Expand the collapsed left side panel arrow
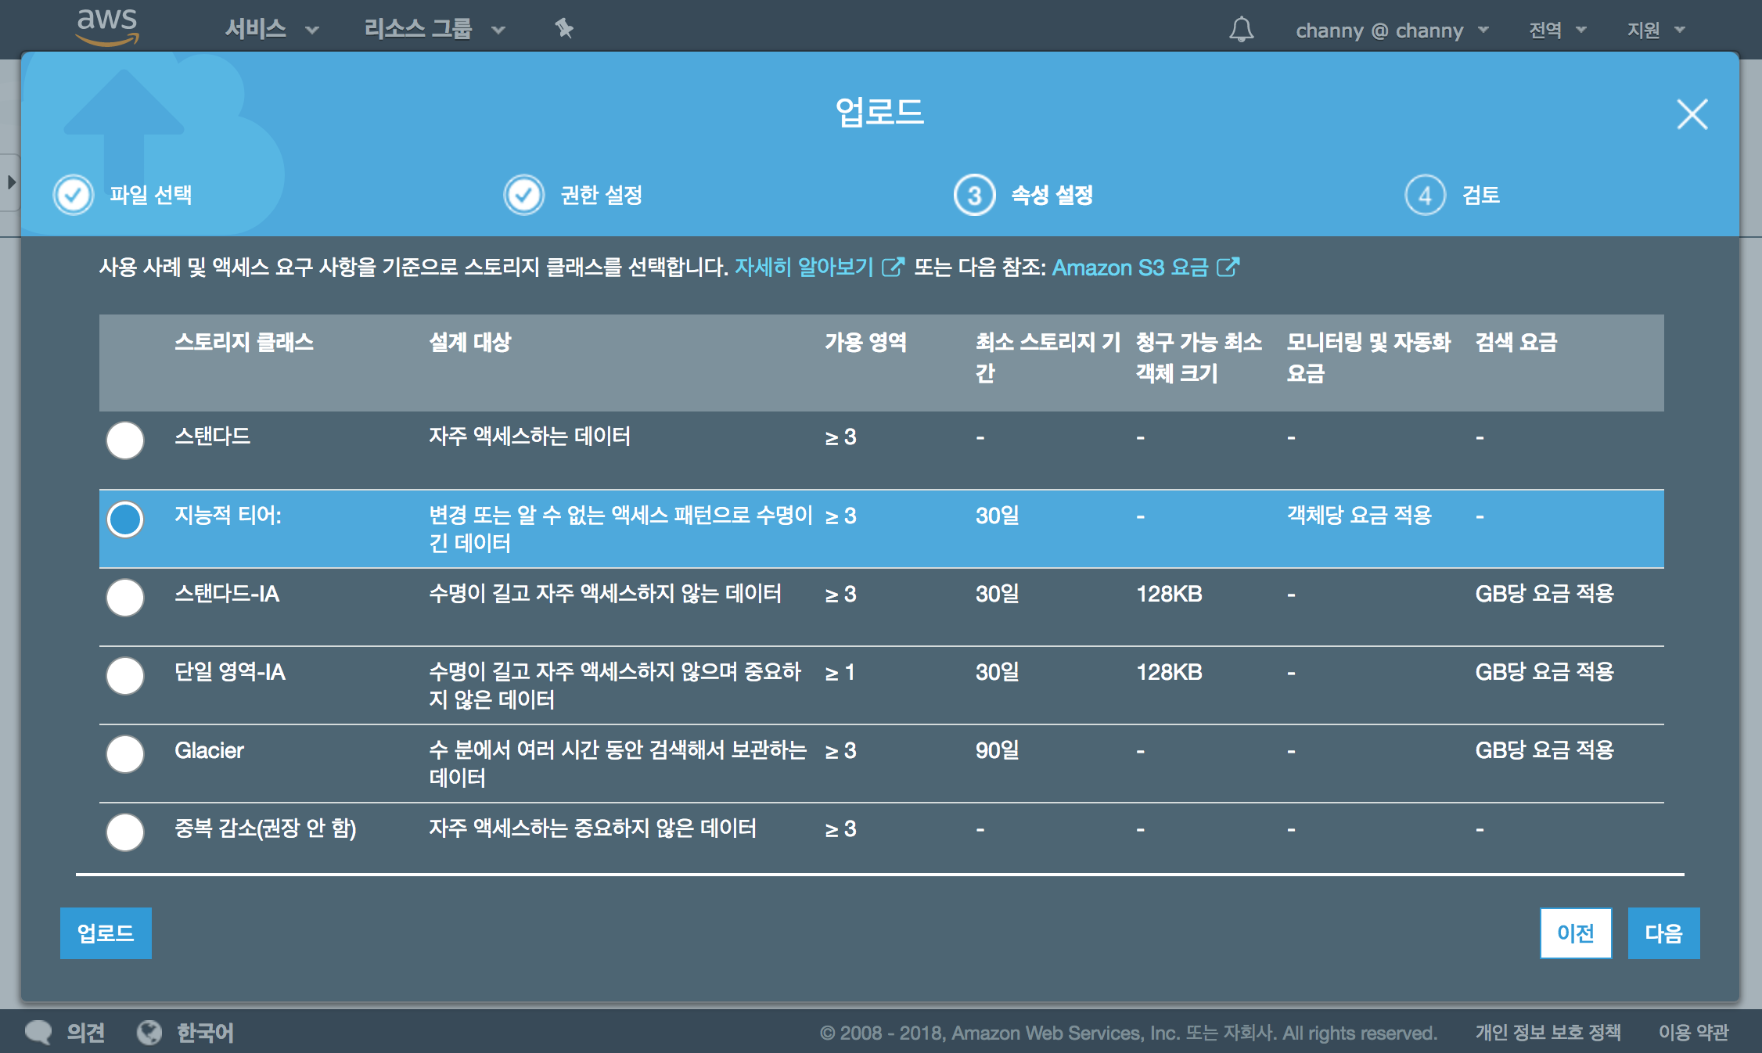 point(10,182)
